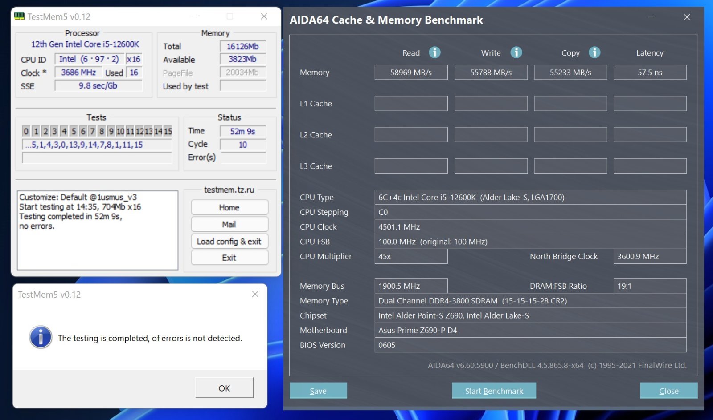This screenshot has height=420, width=713.
Task: Click the PageFile 20034Mb field
Action: pos(242,72)
